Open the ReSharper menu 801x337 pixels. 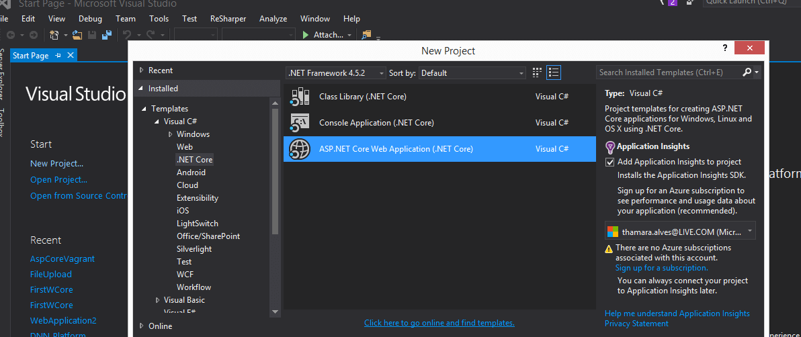[228, 18]
